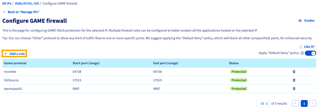The width and height of the screenshot is (318, 110).
Task: Click the Like it? link
Action: point(309,47)
